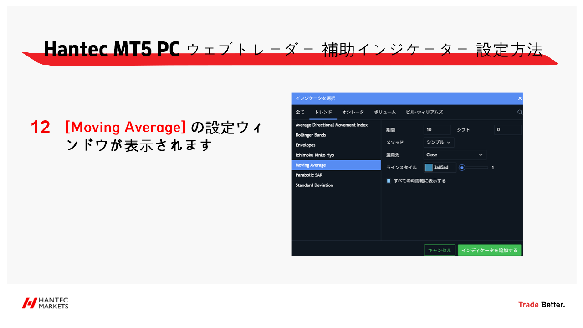Click インディケータを追加する button
Screen dimensions: 583x328
490,250
